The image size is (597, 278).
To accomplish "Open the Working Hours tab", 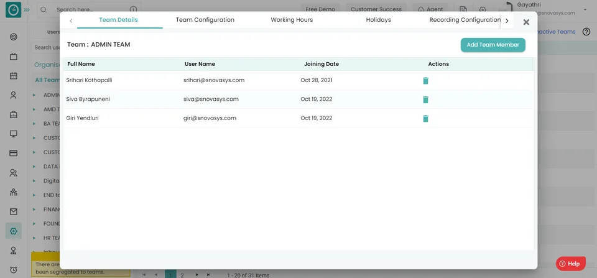I will (292, 20).
